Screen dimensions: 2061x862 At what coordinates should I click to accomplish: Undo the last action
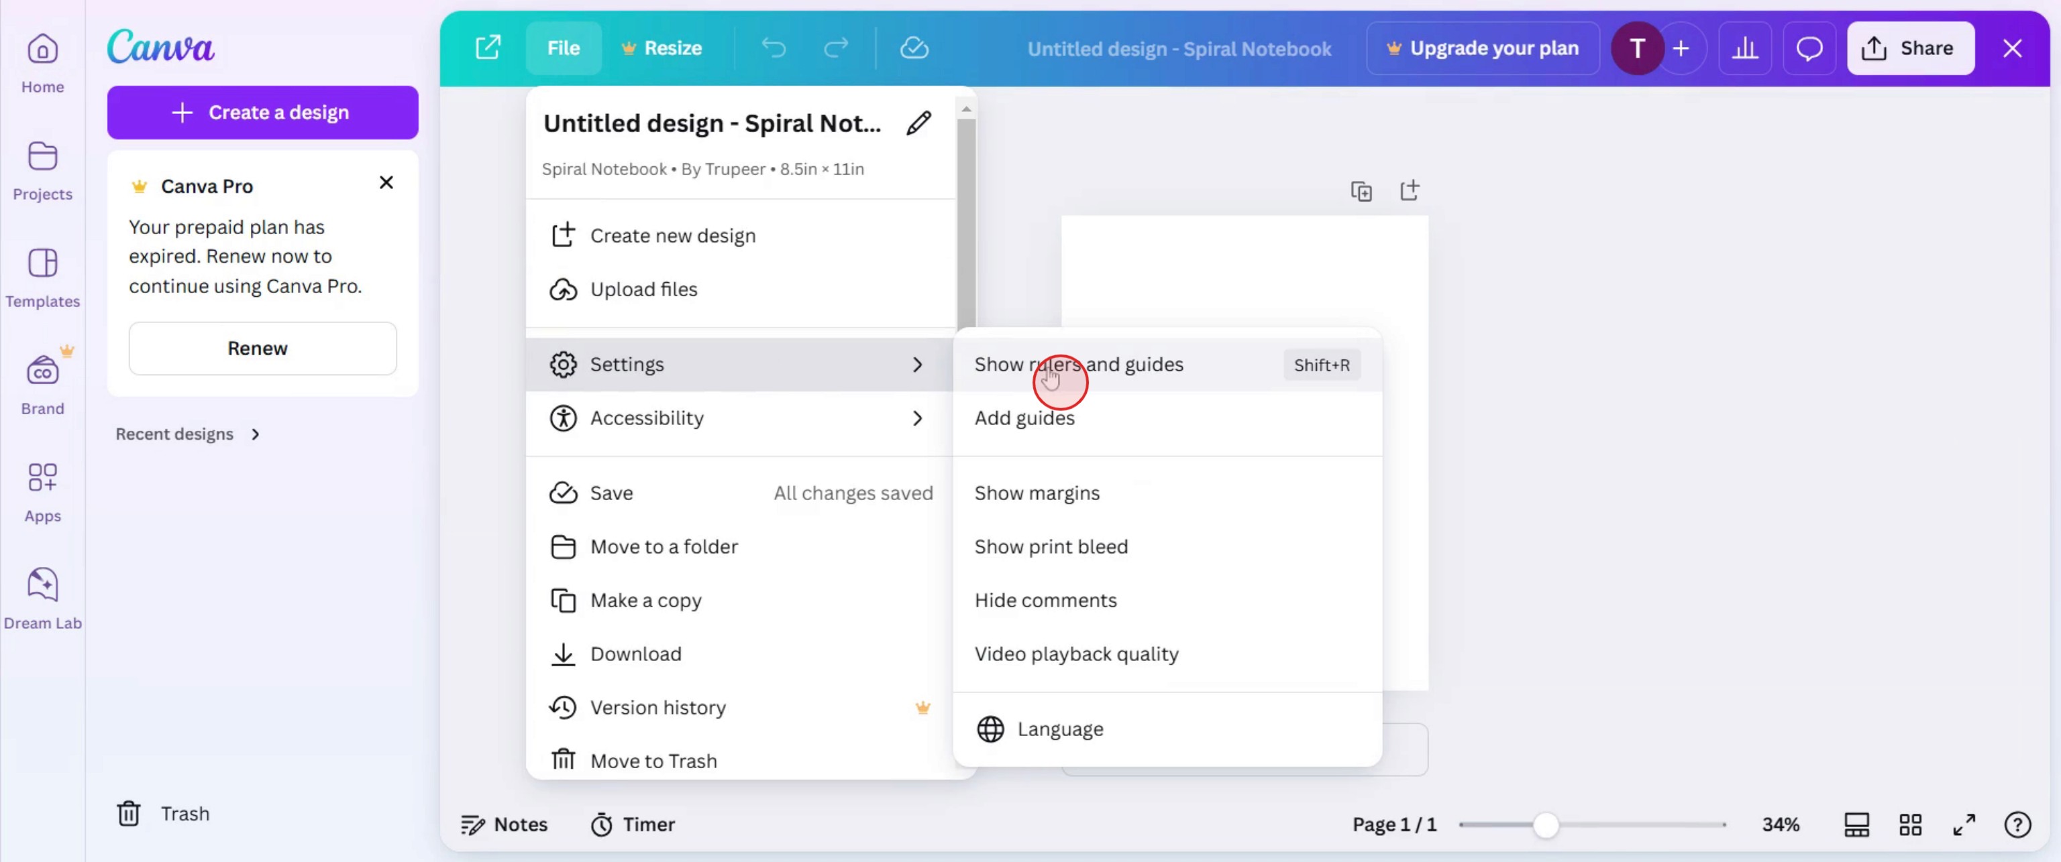[774, 48]
